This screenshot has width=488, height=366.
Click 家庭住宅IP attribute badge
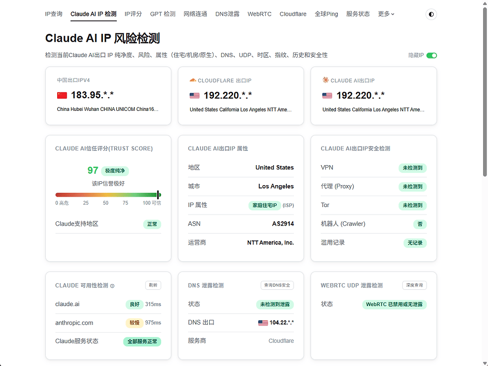[x=264, y=206]
